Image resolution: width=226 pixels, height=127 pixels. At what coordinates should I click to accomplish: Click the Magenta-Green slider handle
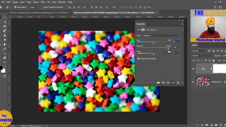click(168, 49)
